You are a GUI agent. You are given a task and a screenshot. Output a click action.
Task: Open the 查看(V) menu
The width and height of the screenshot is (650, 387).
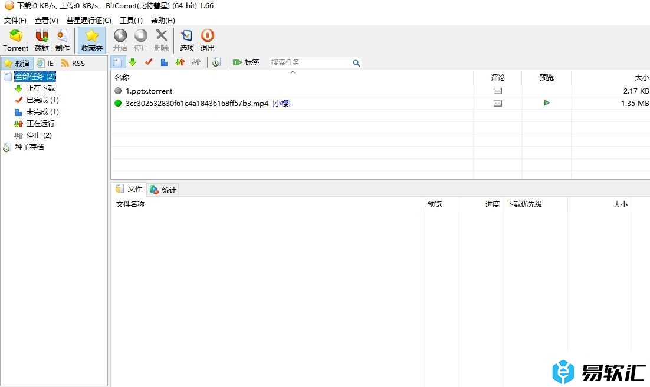46,20
